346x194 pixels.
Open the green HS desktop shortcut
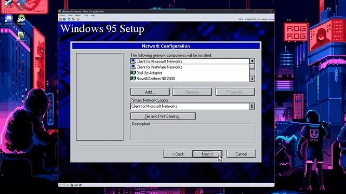pos(22,19)
